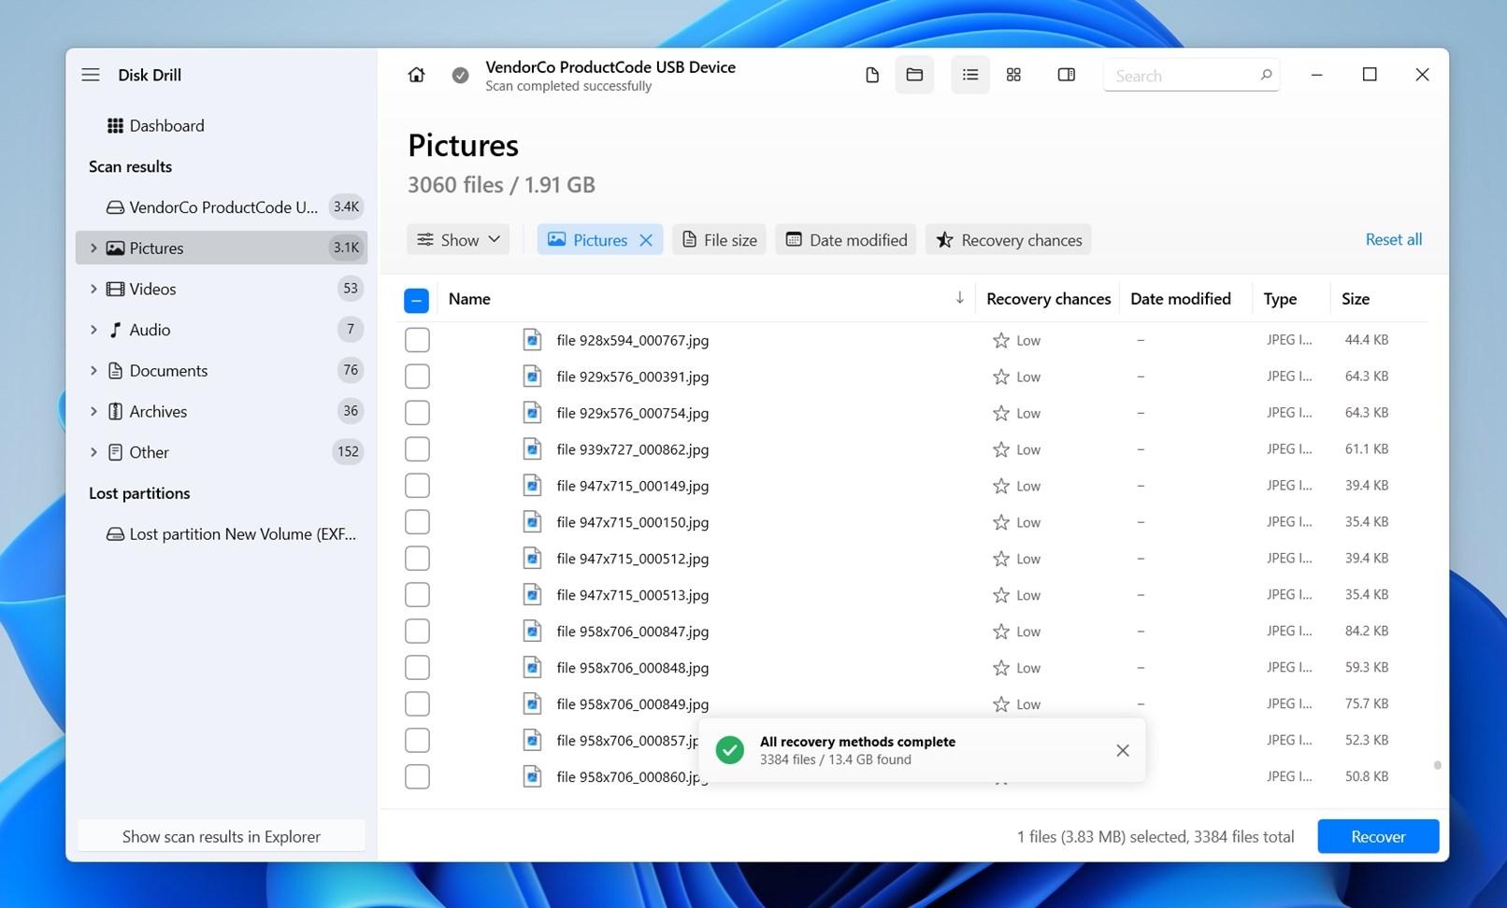Click the Reset all link
This screenshot has width=1507, height=908.
click(x=1394, y=239)
